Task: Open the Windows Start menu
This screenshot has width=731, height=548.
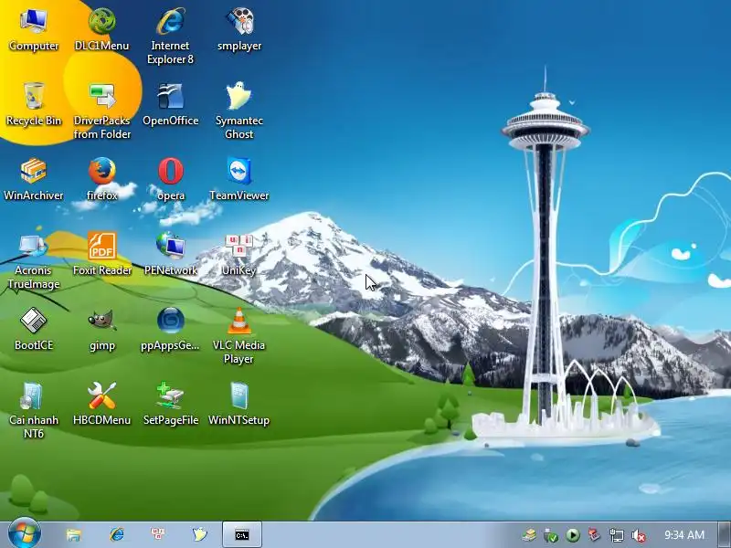Action: [25, 534]
